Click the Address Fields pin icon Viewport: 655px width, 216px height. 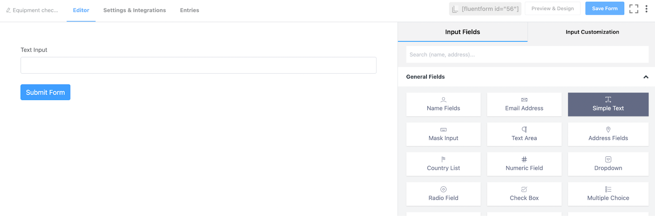click(608, 129)
